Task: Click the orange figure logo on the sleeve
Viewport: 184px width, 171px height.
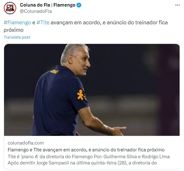Action: point(80,95)
